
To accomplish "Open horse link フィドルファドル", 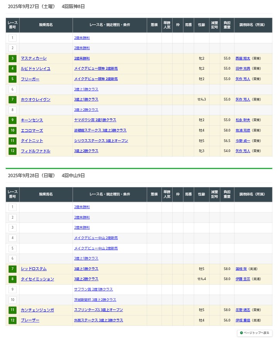I will 36,151.
